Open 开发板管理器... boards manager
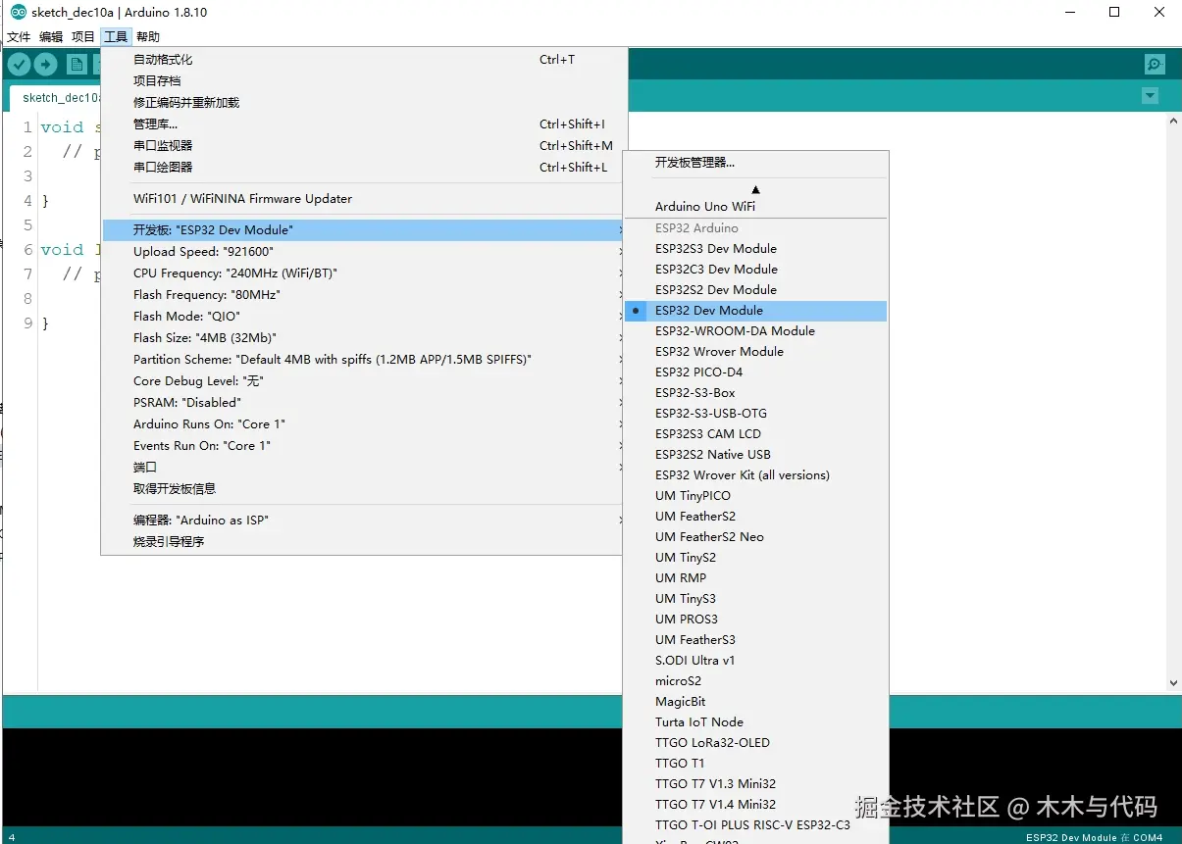 pos(755,163)
